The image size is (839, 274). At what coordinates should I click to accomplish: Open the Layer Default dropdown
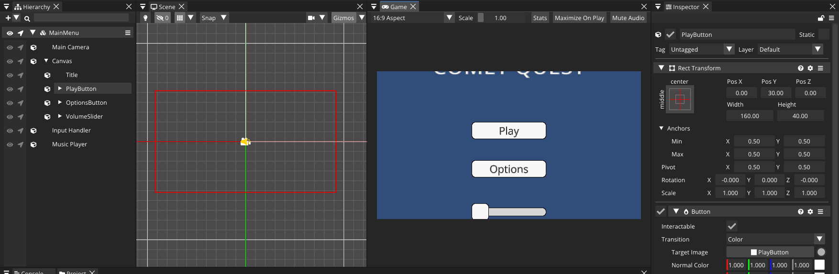click(x=790, y=49)
